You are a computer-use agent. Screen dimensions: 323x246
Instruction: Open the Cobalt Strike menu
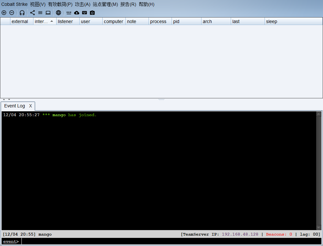pos(14,4)
